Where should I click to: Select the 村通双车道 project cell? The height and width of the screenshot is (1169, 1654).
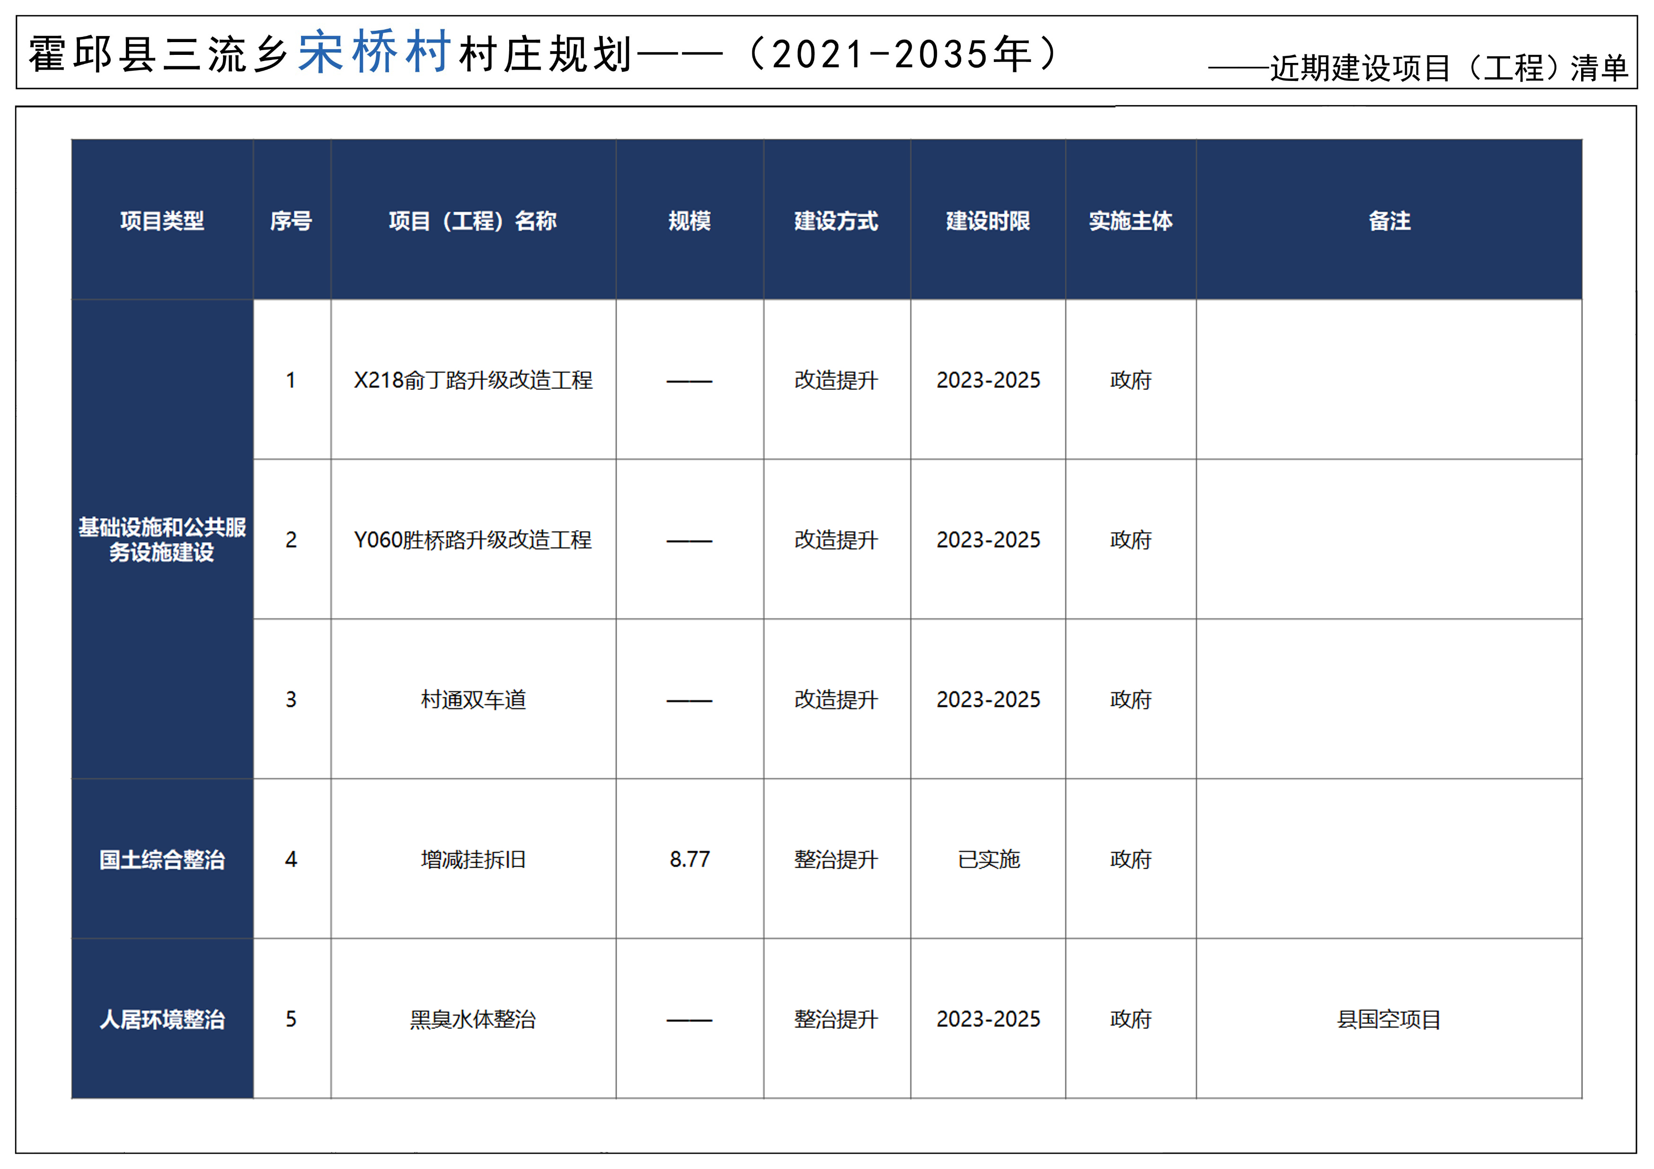[473, 699]
